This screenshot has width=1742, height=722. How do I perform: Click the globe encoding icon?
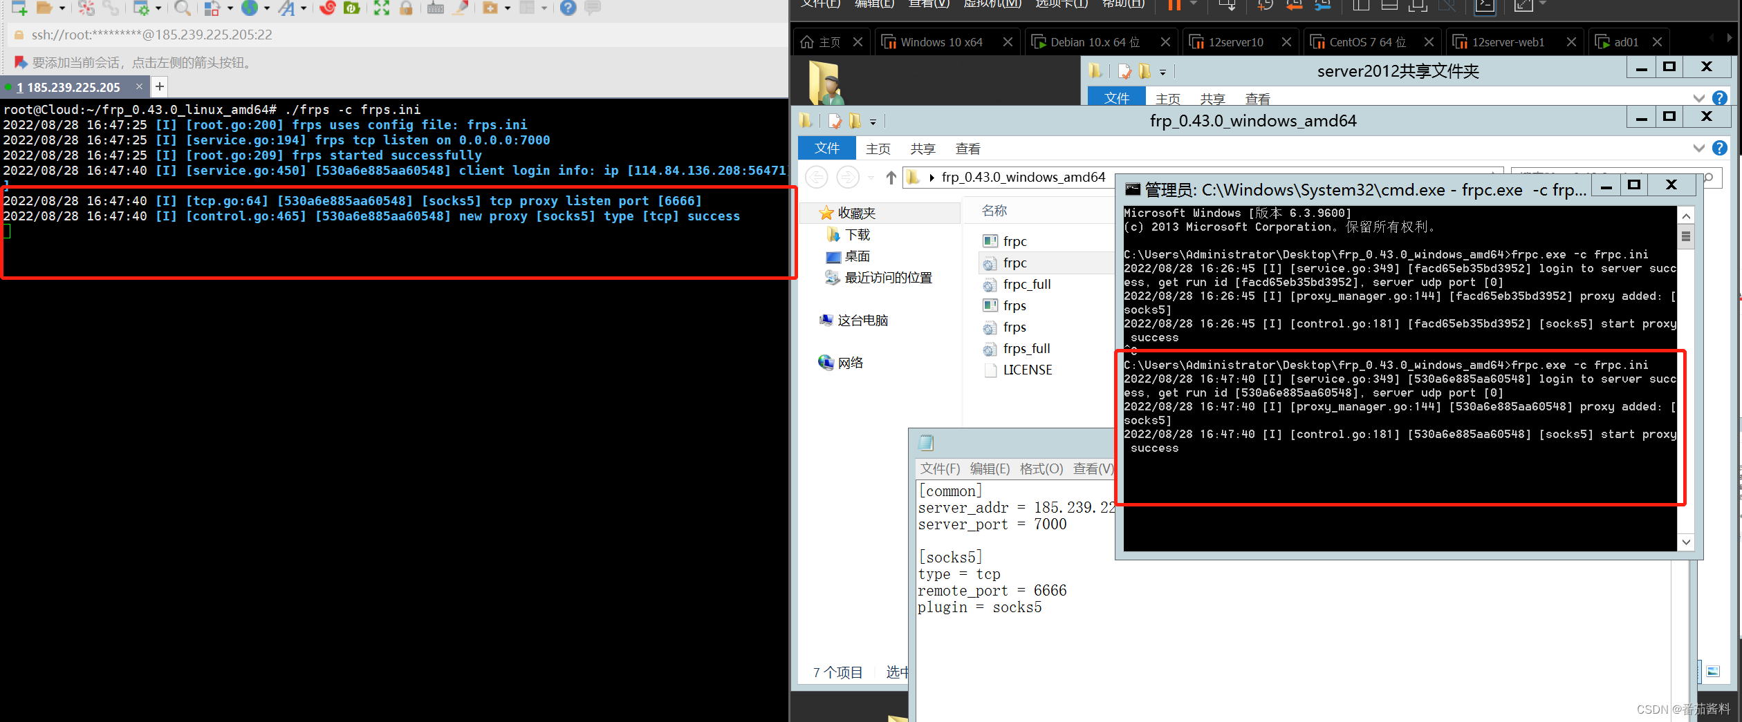tap(250, 8)
